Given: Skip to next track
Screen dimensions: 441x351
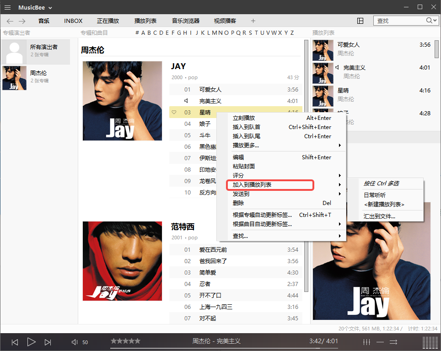Looking at the screenshot, I should [48, 342].
